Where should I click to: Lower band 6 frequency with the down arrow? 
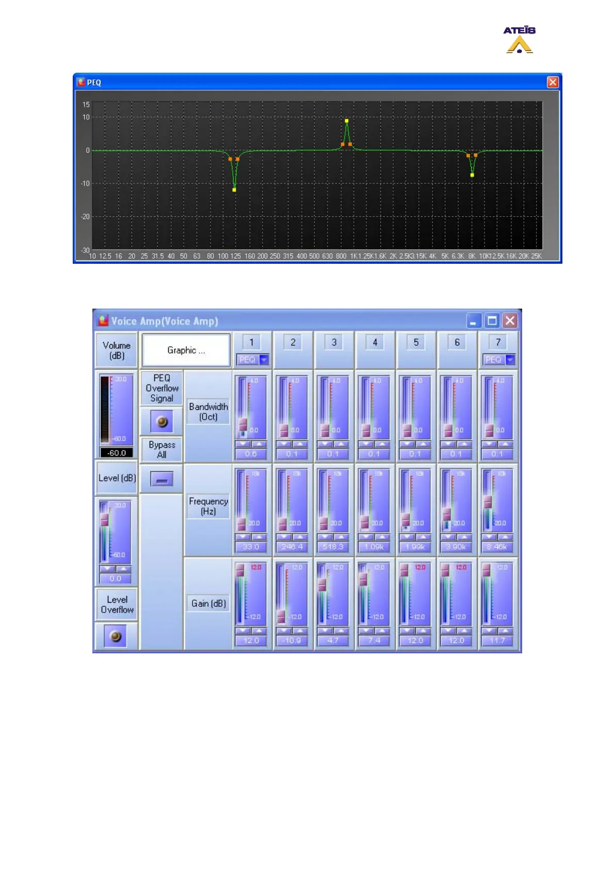448,537
